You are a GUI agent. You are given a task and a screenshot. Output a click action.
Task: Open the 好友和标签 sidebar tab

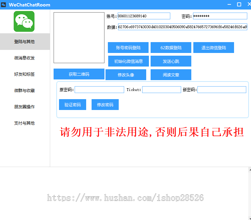click(25, 74)
